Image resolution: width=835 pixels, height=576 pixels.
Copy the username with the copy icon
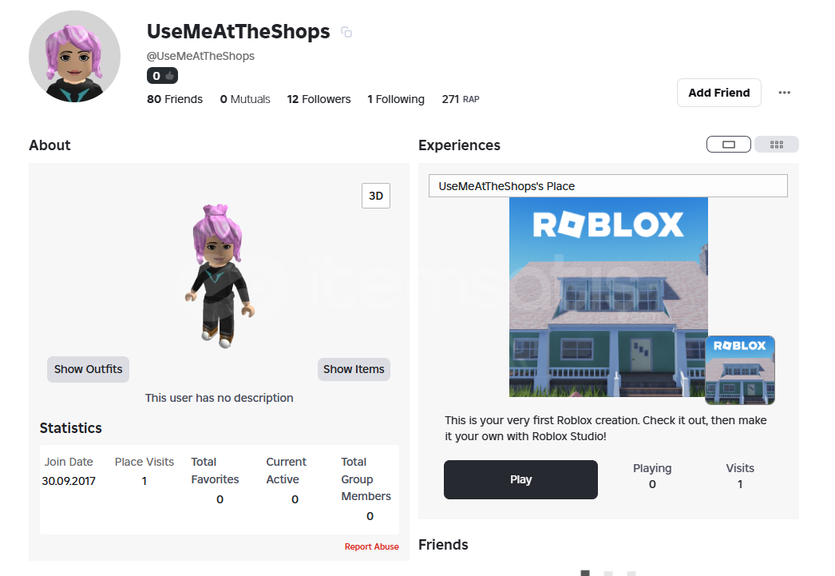[x=346, y=33]
